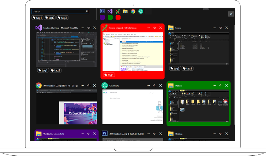Image resolution: width=266 pixels, height=156 pixels.
Task: Click the File Explorer filter icon in top bar
Action: tap(126, 11)
